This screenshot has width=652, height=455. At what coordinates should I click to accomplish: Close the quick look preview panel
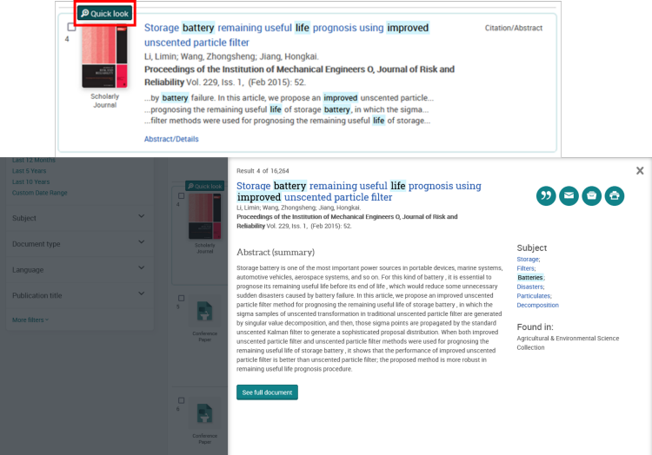tap(640, 171)
